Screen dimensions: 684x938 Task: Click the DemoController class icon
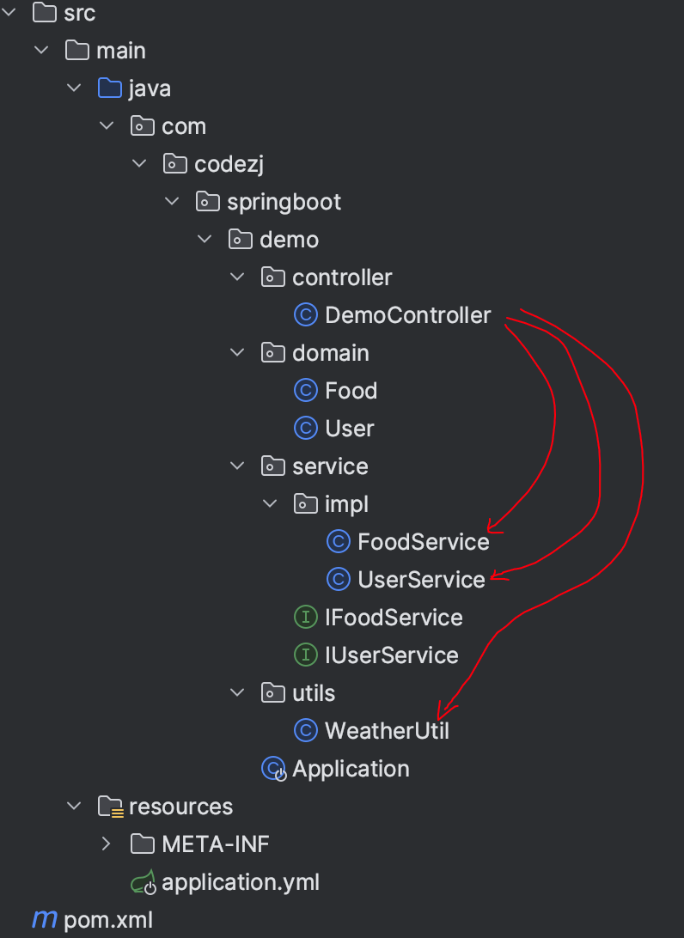tap(306, 314)
